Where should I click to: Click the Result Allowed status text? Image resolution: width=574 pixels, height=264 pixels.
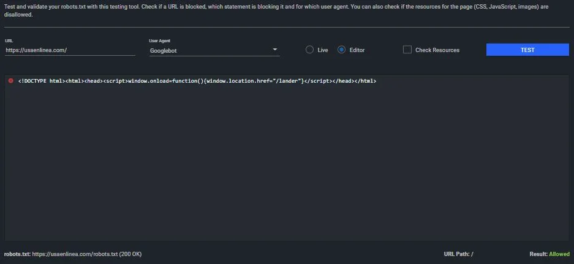(x=549, y=254)
